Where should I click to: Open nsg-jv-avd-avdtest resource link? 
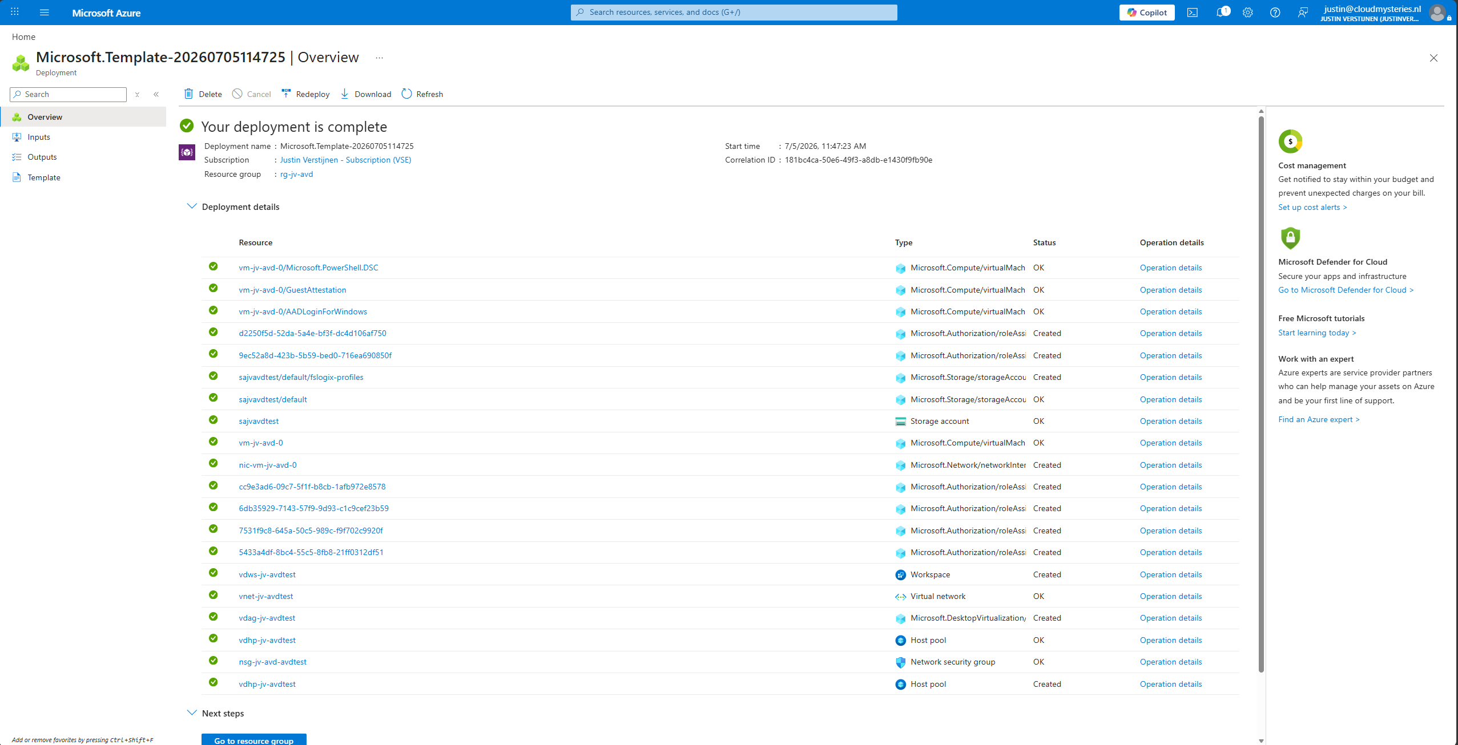click(272, 662)
